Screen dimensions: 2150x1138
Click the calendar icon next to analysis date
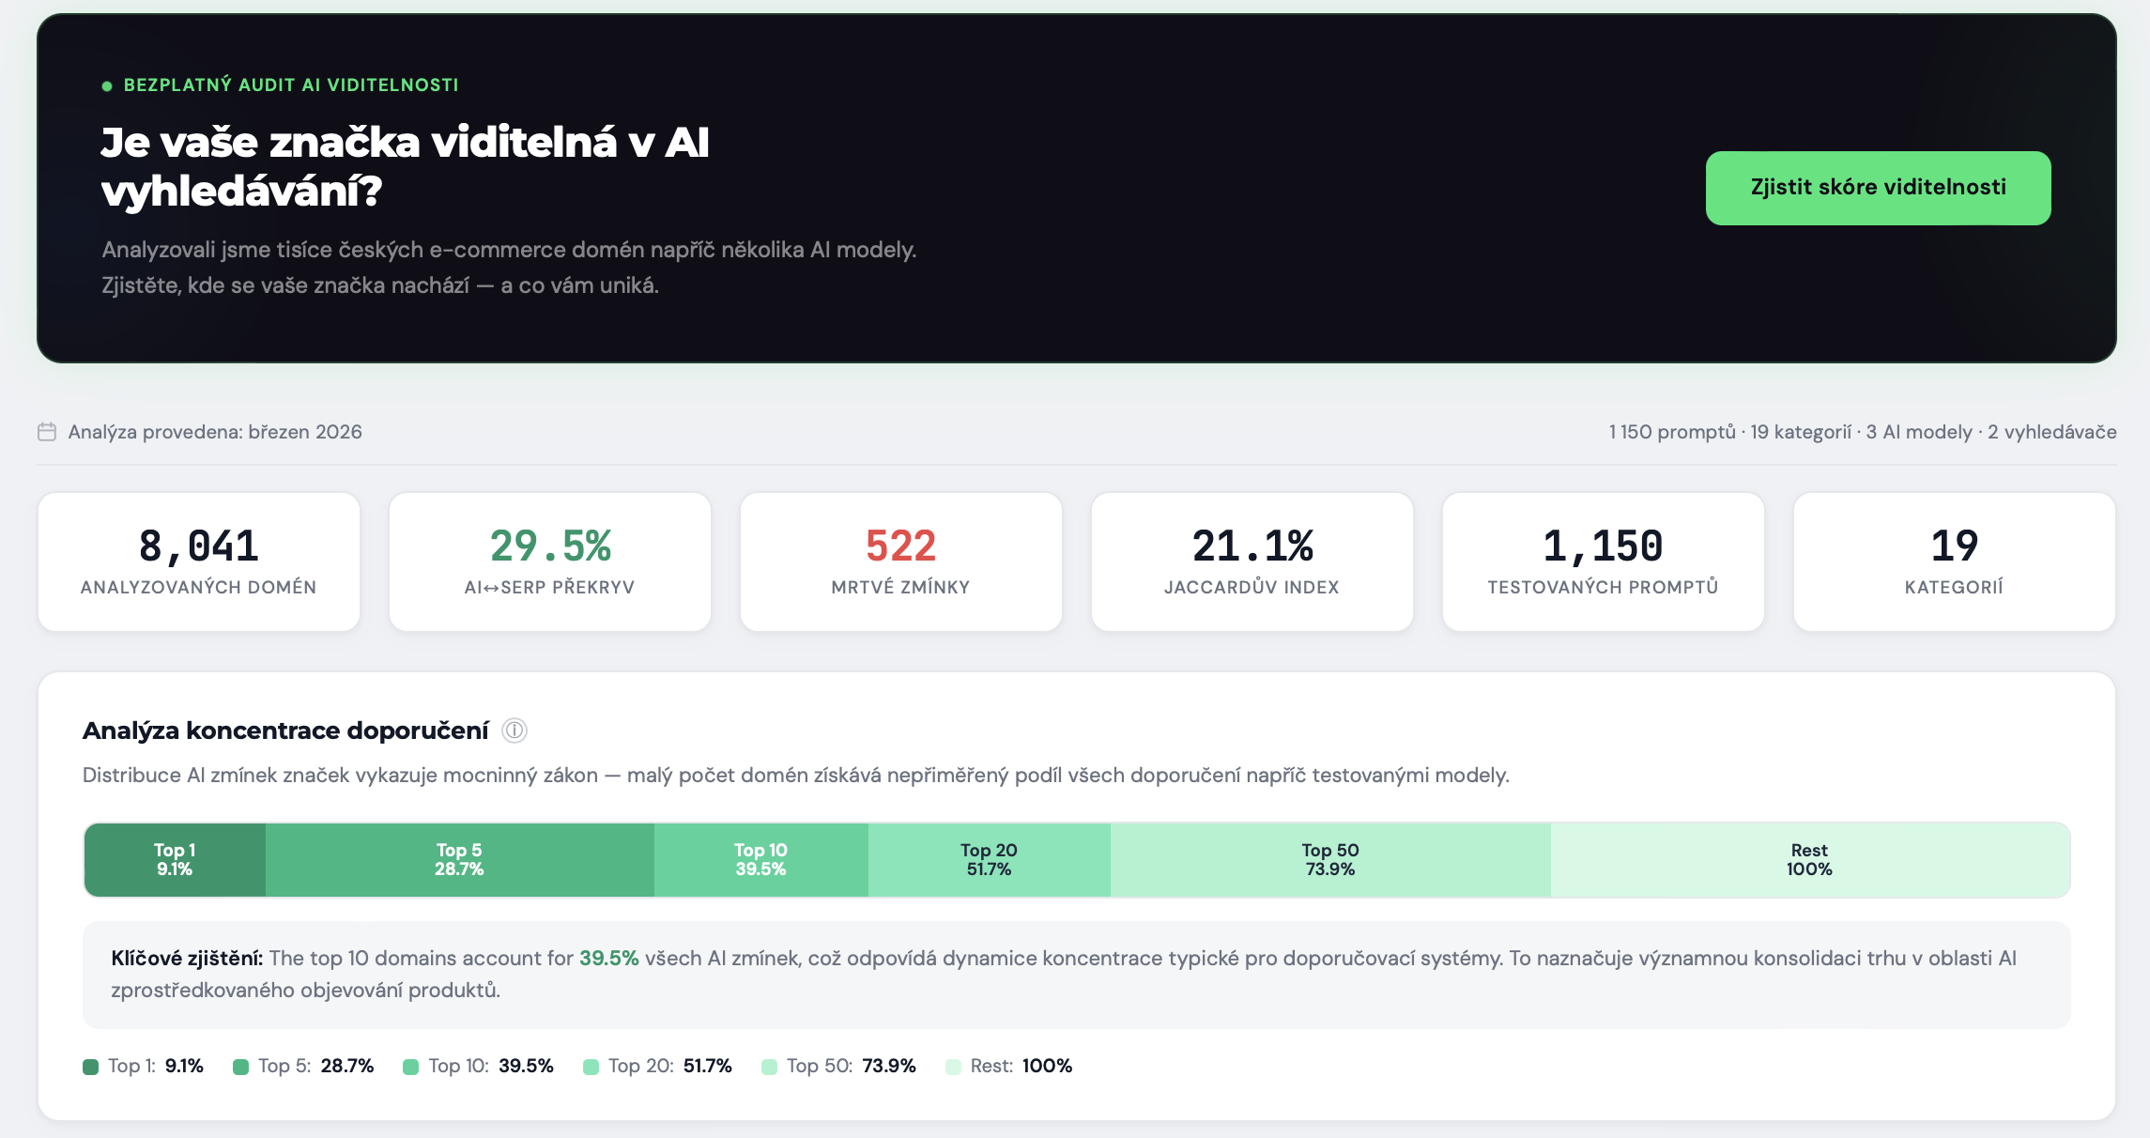point(46,432)
